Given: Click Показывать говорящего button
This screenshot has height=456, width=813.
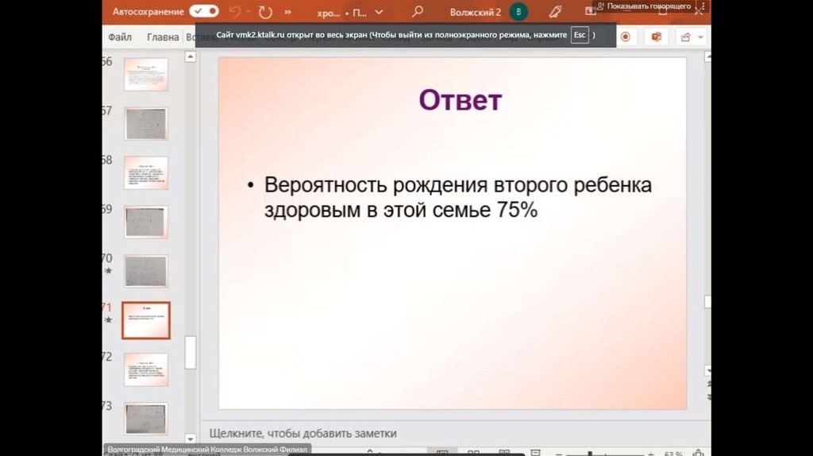Looking at the screenshot, I should click(643, 6).
